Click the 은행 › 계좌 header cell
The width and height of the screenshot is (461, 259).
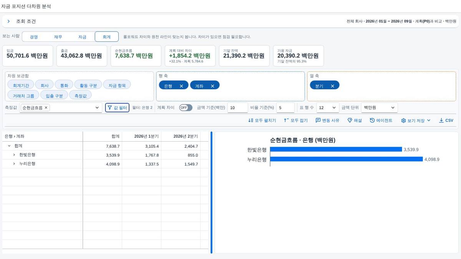click(43, 136)
